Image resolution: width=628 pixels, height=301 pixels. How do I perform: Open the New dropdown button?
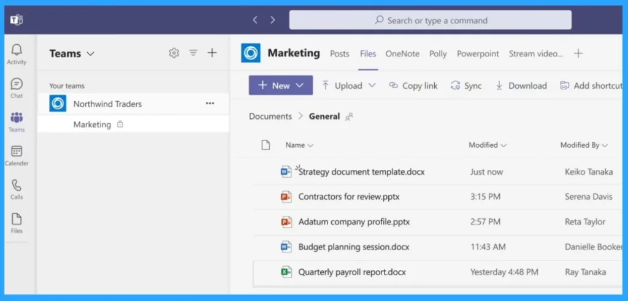[281, 85]
